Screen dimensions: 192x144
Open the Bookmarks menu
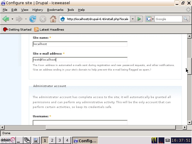tap(55, 10)
